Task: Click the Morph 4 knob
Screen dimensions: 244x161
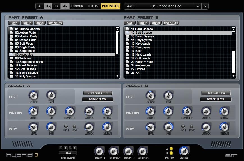Action: [143, 151]
